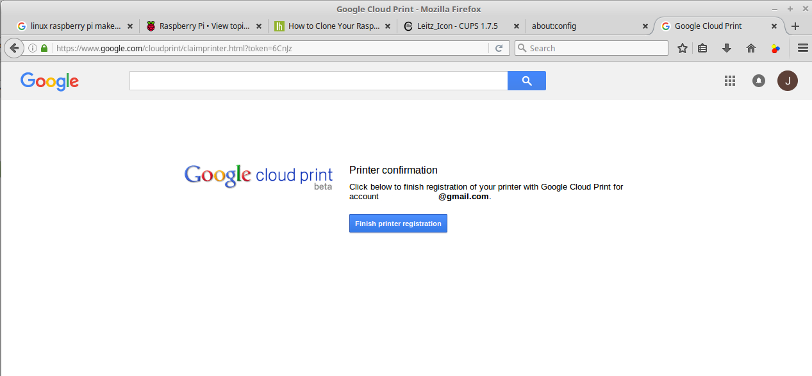Open Google notifications bell
Viewport: 812px width, 376px height.
pos(758,81)
